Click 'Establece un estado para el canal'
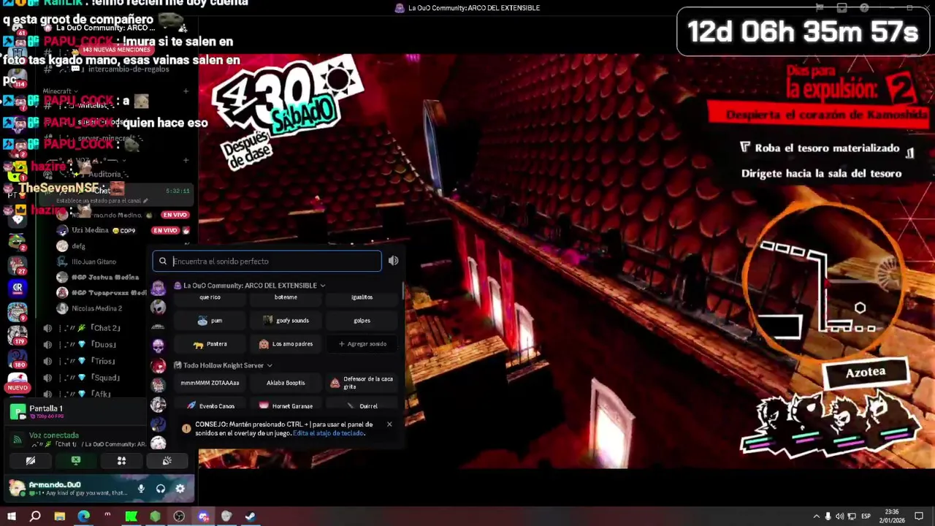Viewport: 935px width, 526px height. [102, 201]
